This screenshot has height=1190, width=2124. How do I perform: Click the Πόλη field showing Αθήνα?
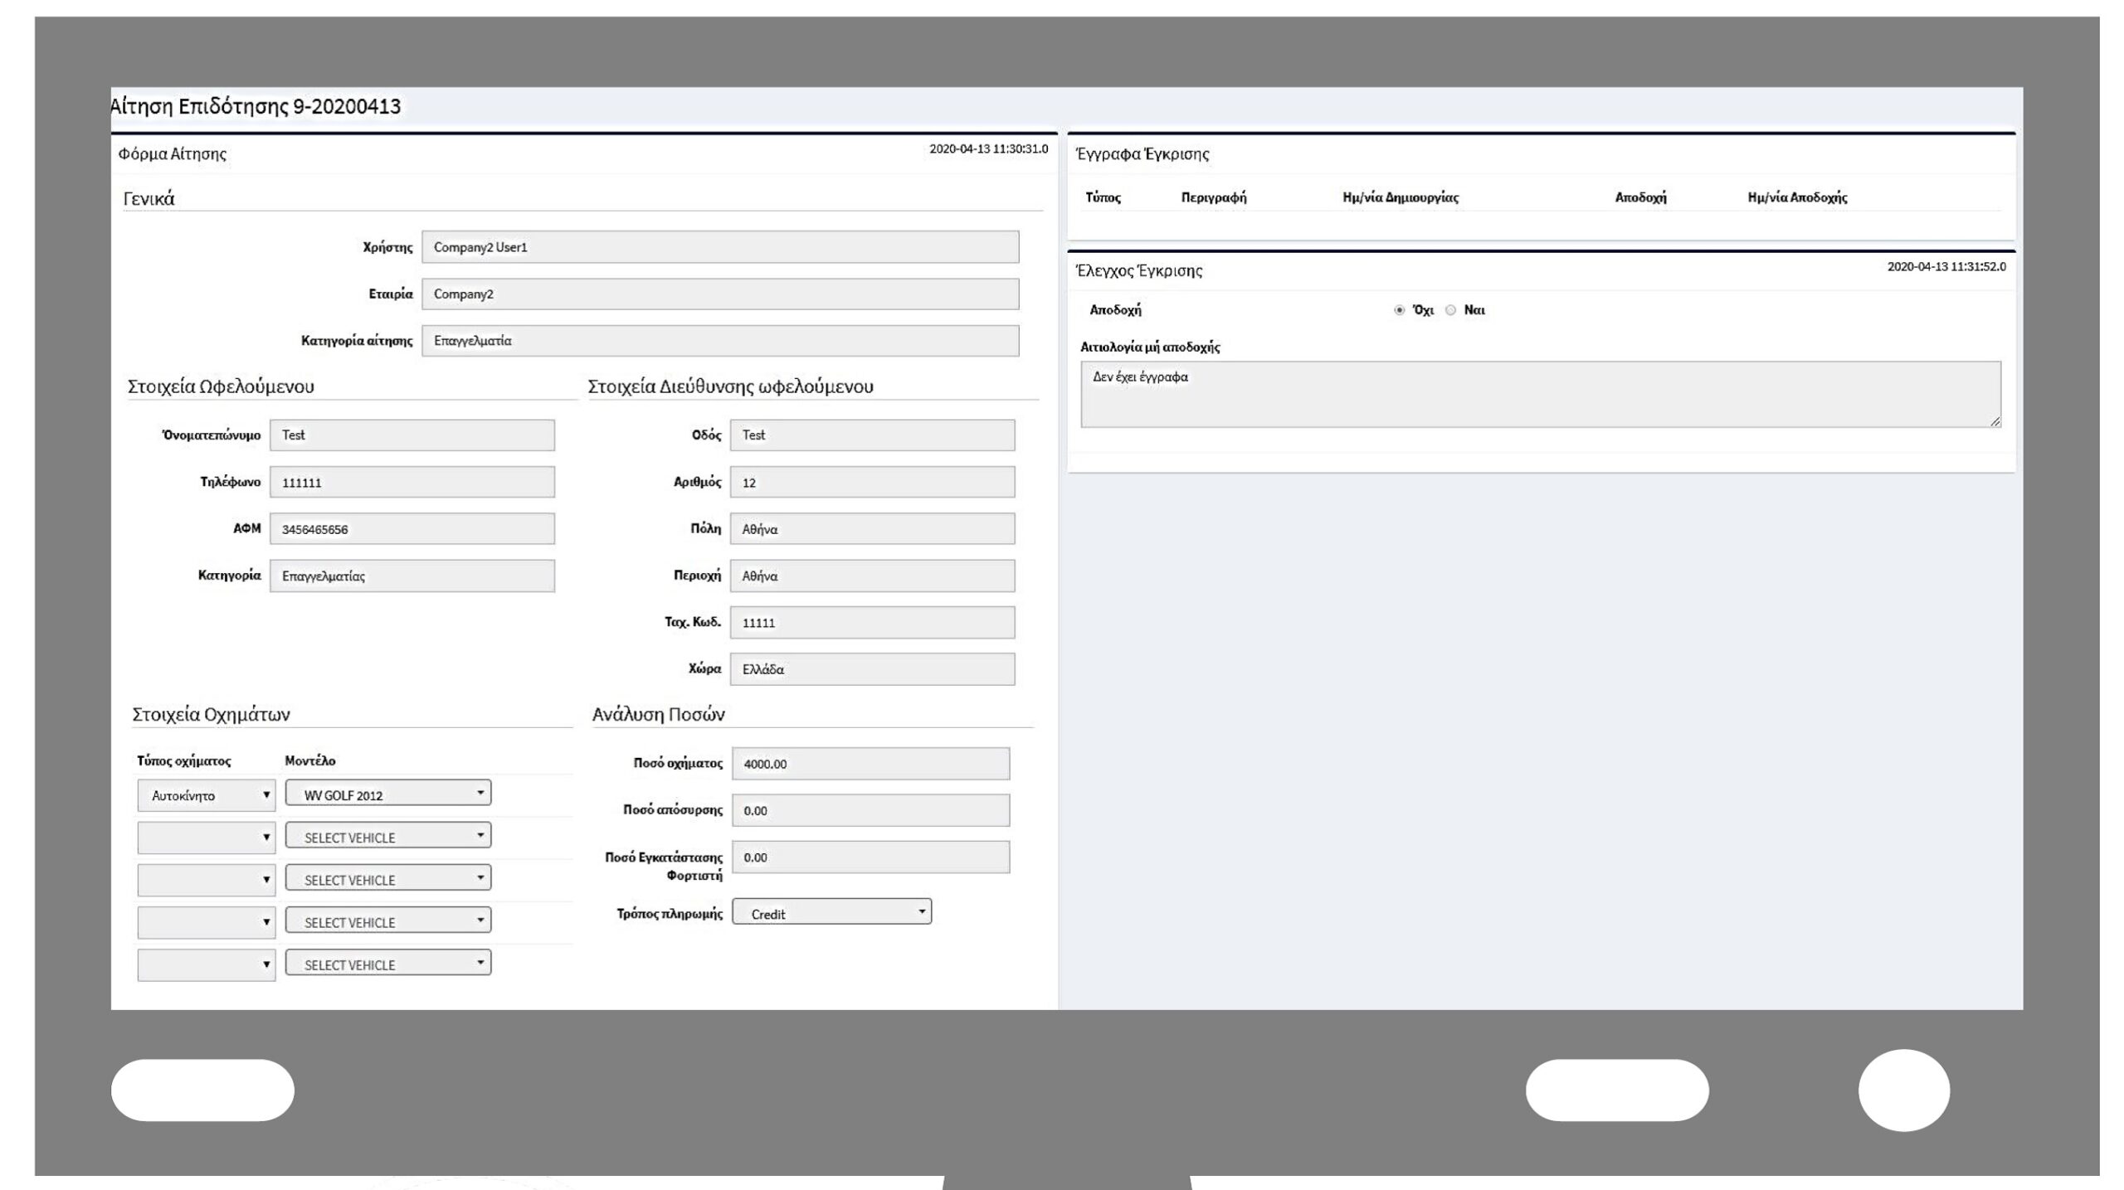point(872,529)
